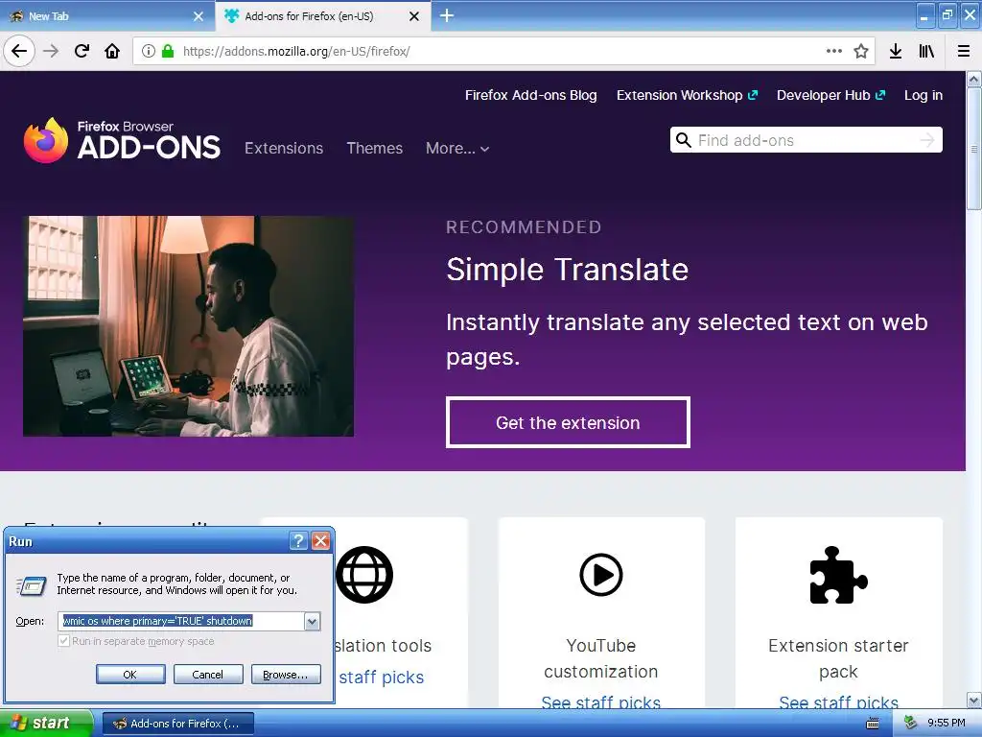The width and height of the screenshot is (982, 737).
Task: Open the Downloads arrow icon
Action: click(896, 51)
